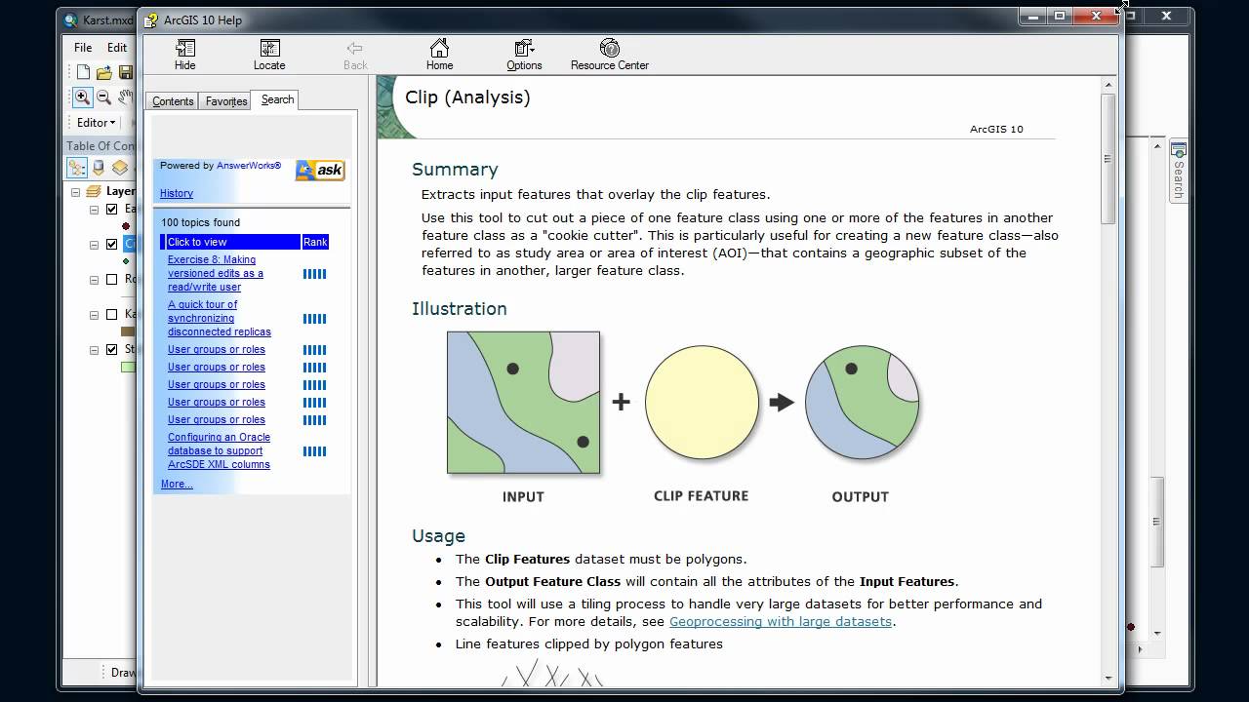Image resolution: width=1249 pixels, height=702 pixels.
Task: Click the green color swatch under St layer
Action: coord(128,365)
